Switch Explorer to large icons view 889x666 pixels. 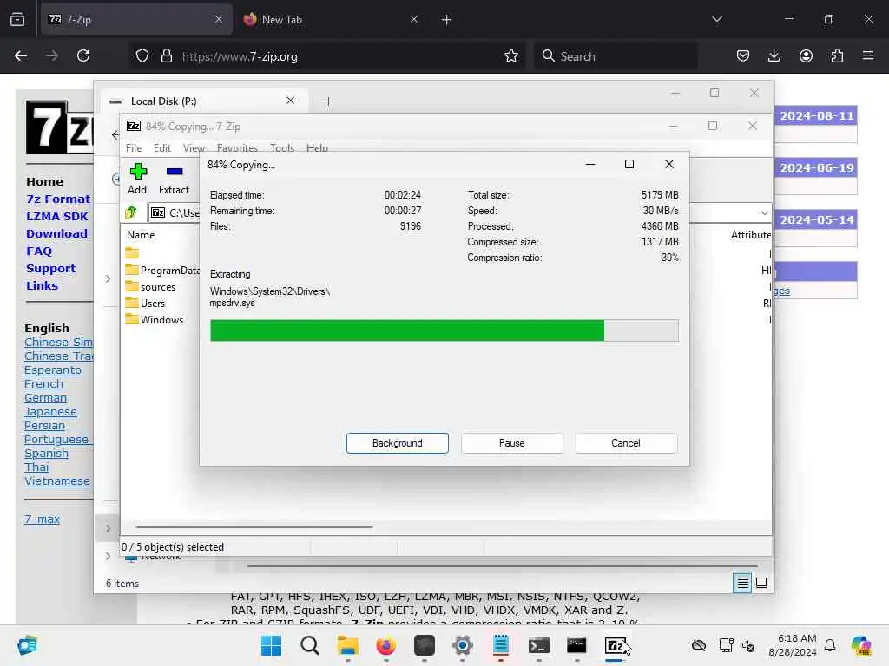761,583
